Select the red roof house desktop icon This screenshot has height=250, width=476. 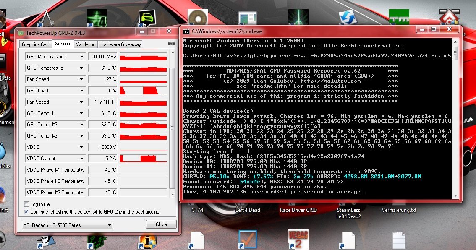click(449, 17)
